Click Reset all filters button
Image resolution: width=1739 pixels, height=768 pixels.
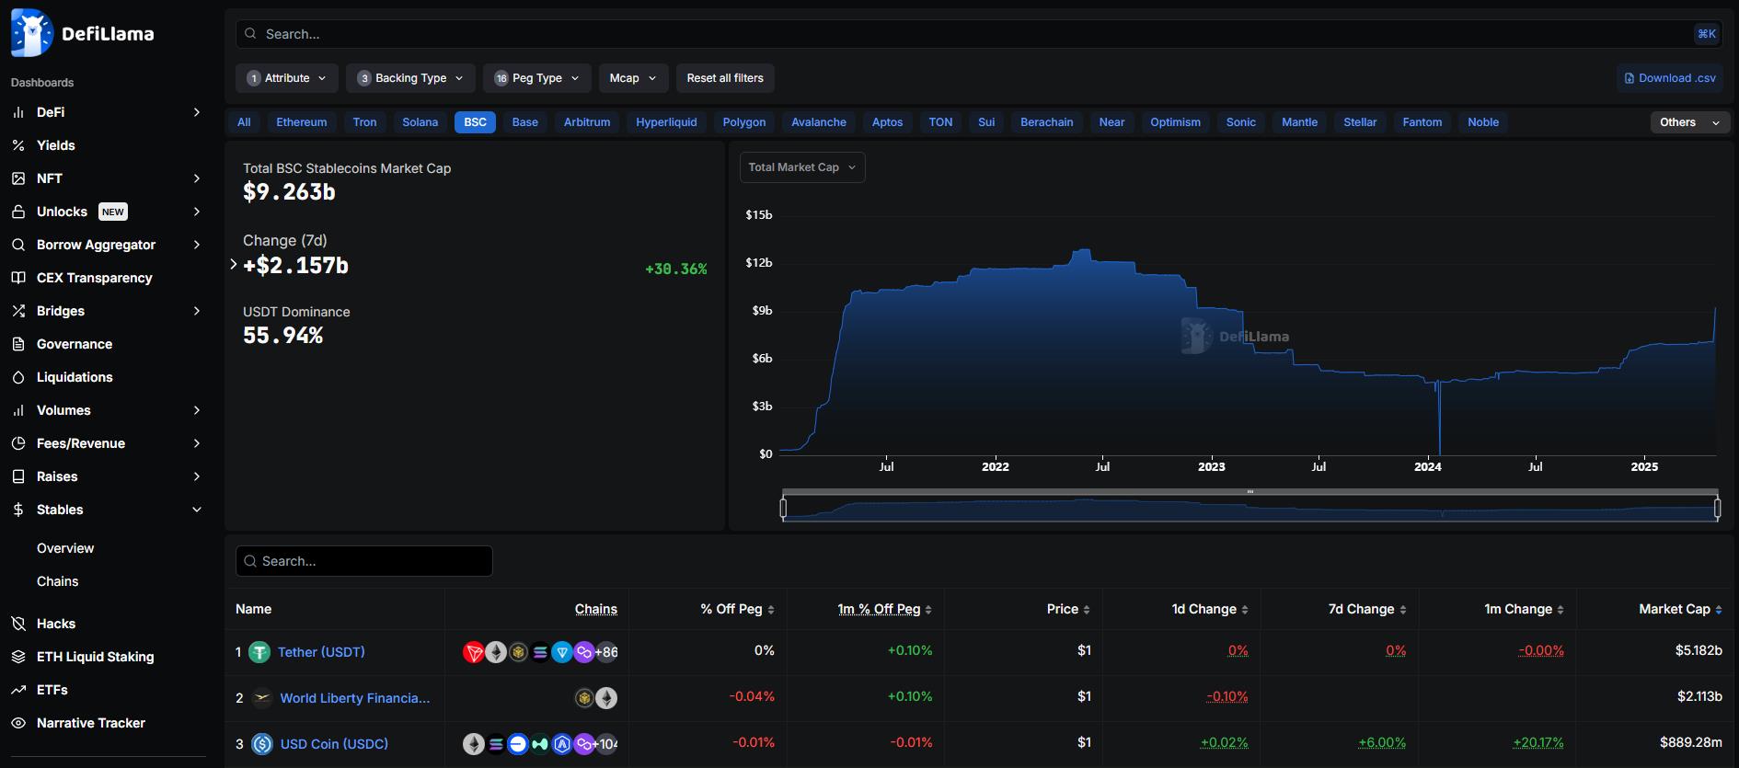(725, 78)
